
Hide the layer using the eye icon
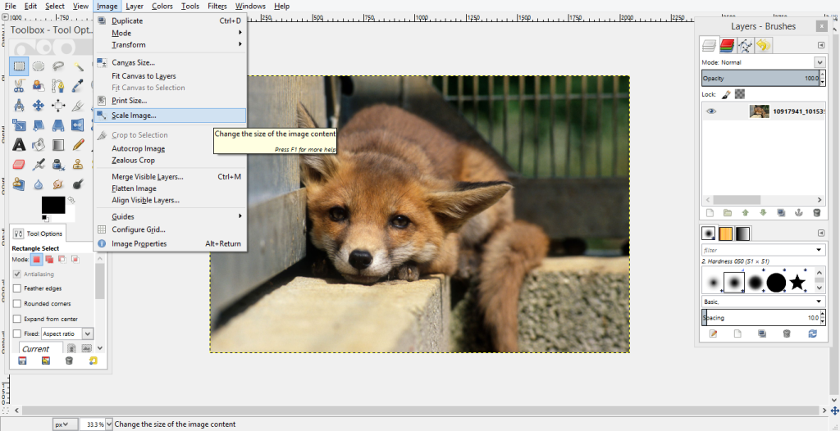click(711, 111)
